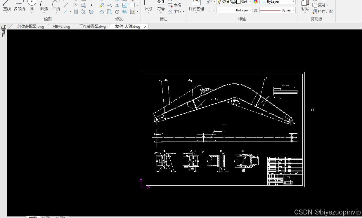The image size is (362, 218).
Task: Open the ByLayer color dropdown
Action: point(278,2)
